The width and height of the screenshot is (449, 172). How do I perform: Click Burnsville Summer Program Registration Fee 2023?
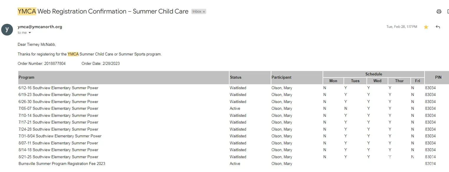(62, 164)
